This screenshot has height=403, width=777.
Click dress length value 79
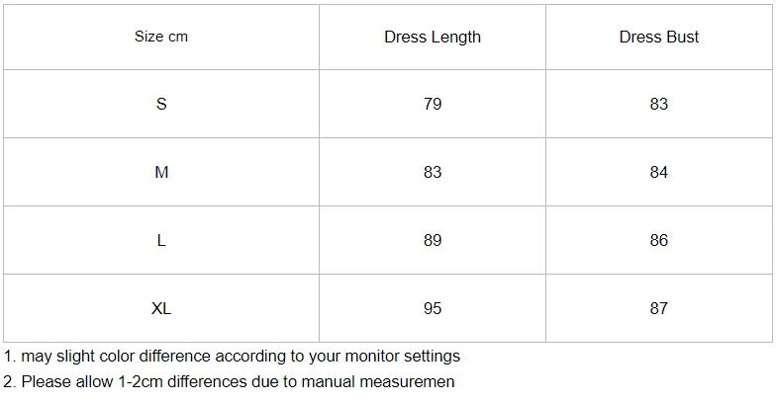(x=433, y=104)
